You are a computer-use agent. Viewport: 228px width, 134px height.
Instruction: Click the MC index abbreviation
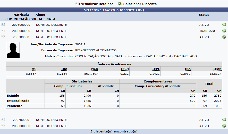[34, 69]
